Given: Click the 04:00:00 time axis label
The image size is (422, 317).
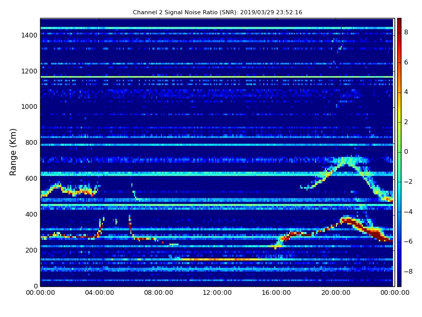Looking at the screenshot, I should click(x=100, y=293).
